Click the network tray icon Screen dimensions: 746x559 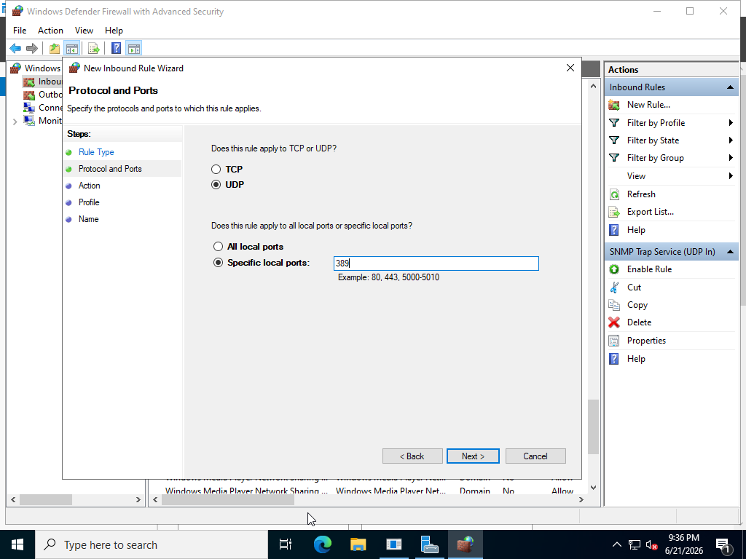pyautogui.click(x=635, y=544)
